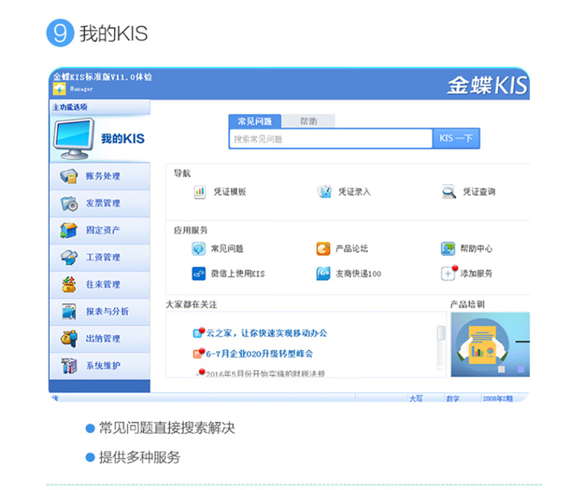Click the 凭证录入 label
Viewport: 571px width, 490px height.
point(354,192)
